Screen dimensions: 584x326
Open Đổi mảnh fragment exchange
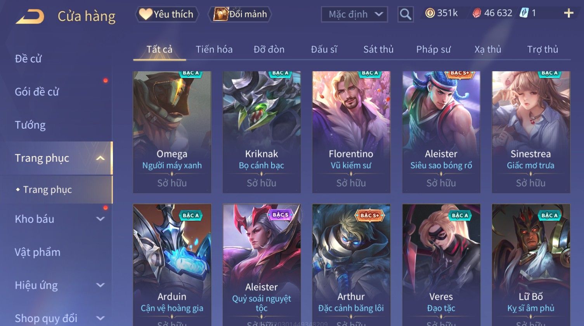(x=240, y=14)
